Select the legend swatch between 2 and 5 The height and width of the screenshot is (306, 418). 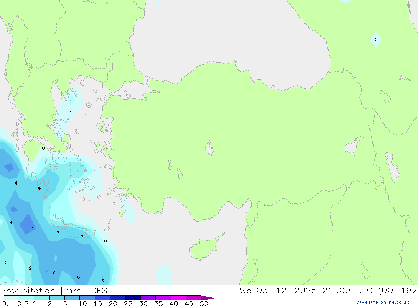57,298
